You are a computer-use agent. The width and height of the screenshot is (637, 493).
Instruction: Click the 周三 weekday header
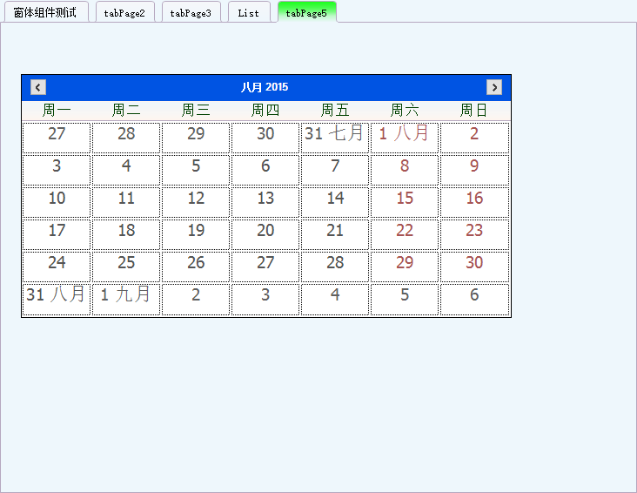coord(196,111)
